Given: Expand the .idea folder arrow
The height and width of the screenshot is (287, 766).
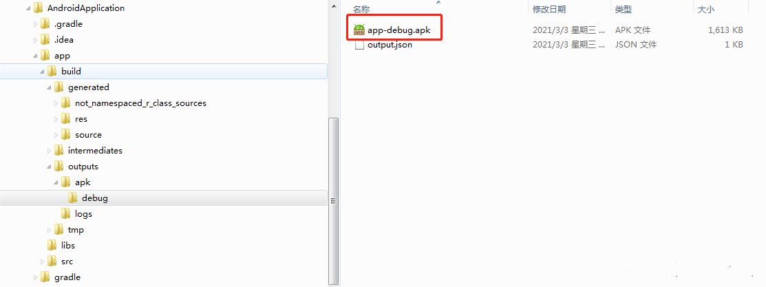Looking at the screenshot, I should (x=36, y=40).
